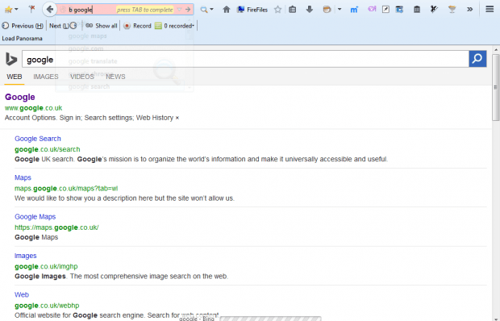Show bookmarks list clipboard icon
This screenshot has height=321, width=500.
292,10
